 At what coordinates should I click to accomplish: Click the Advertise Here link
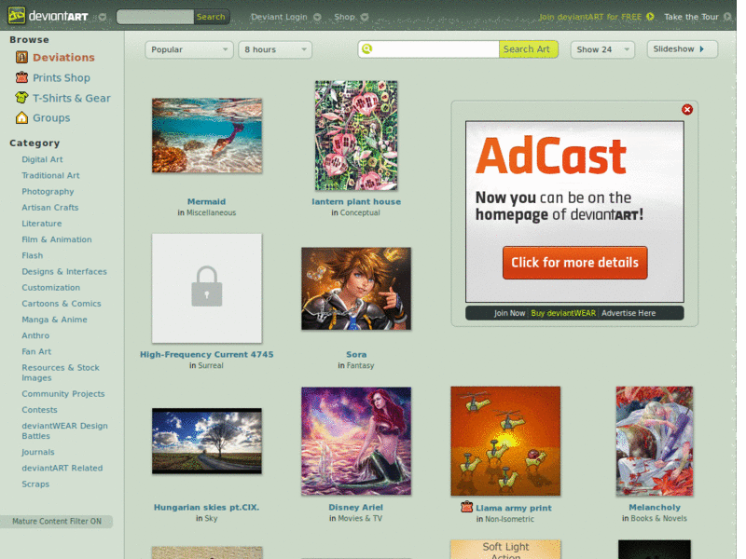click(629, 313)
